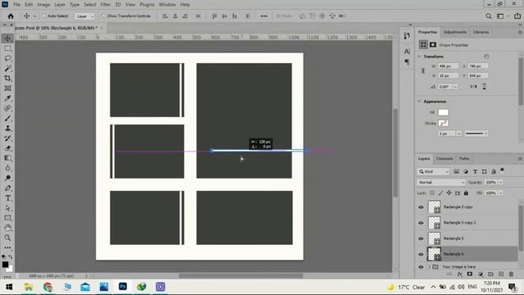524x295 pixels.
Task: Switch to the Adjustments tab
Action: coord(455,32)
